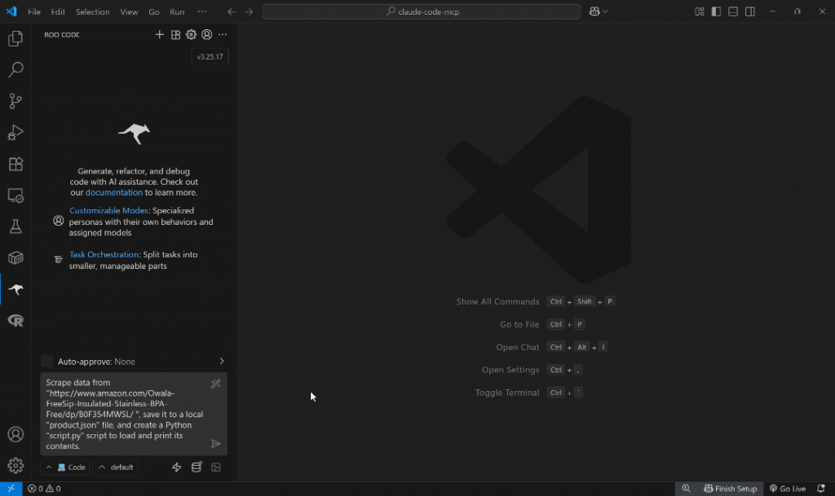Open the Selection menu
The image size is (835, 496).
(92, 12)
